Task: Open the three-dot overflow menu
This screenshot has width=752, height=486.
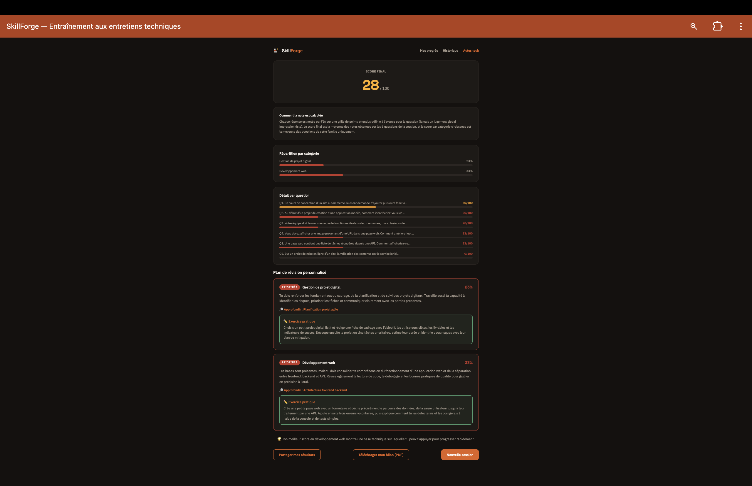Action: 741,26
